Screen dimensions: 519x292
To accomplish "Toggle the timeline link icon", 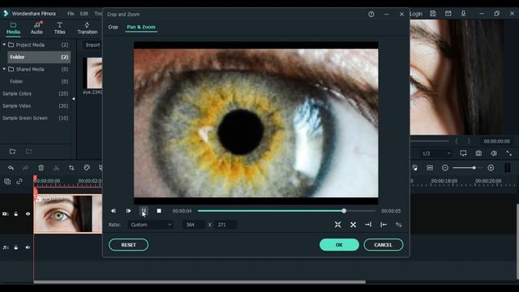I will coord(19,181).
